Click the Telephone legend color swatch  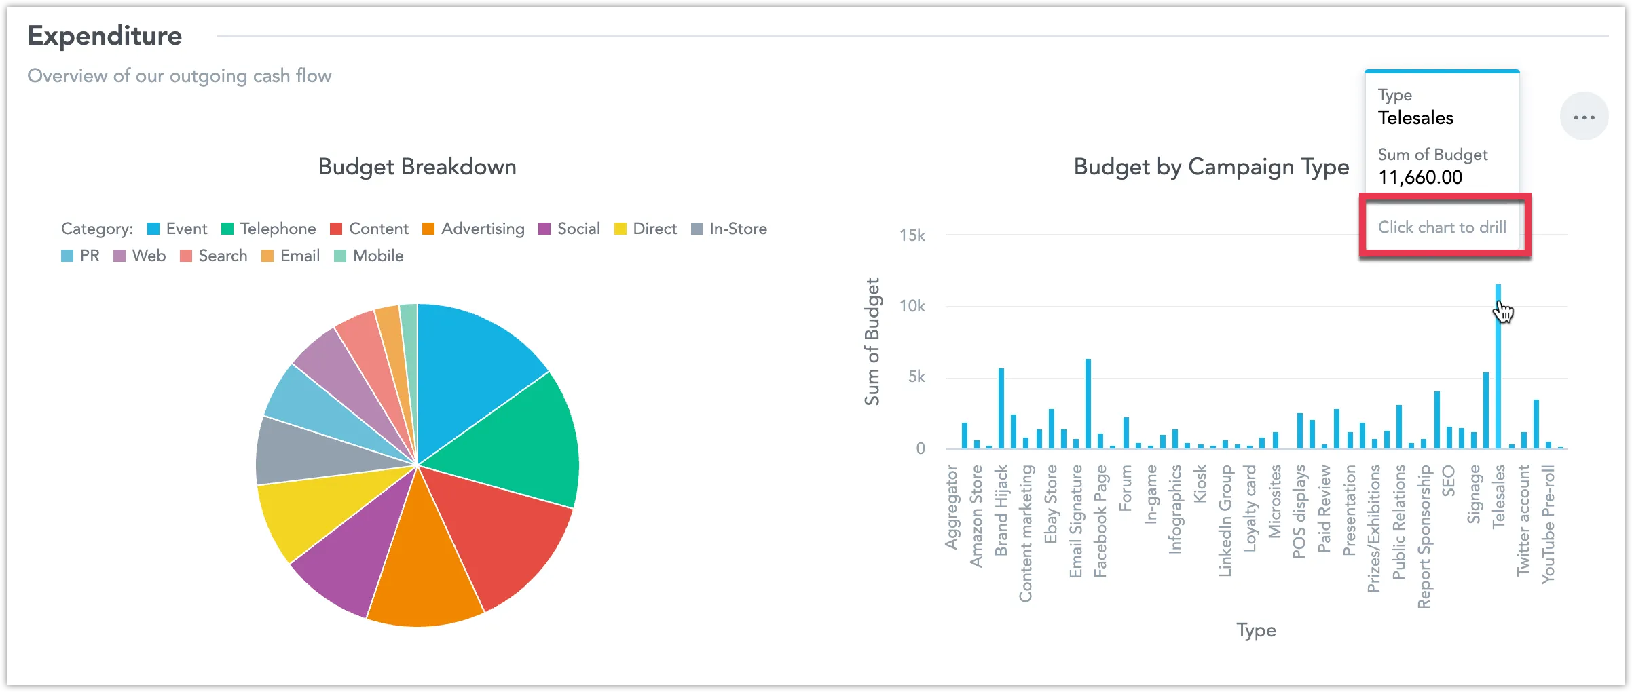tap(229, 229)
